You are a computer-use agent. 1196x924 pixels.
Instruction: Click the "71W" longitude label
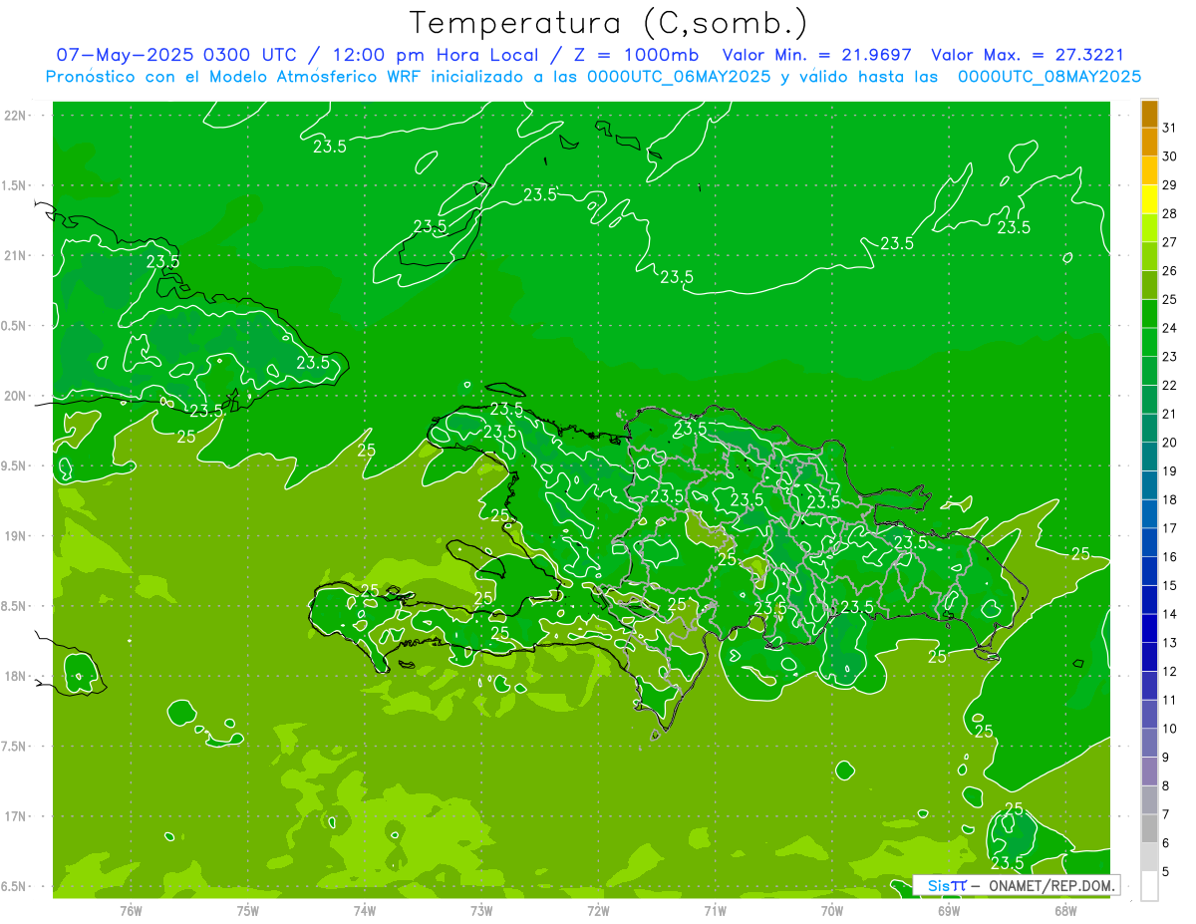(x=715, y=911)
